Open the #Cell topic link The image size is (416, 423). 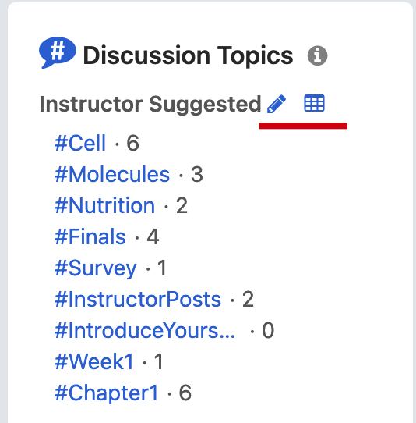[80, 143]
